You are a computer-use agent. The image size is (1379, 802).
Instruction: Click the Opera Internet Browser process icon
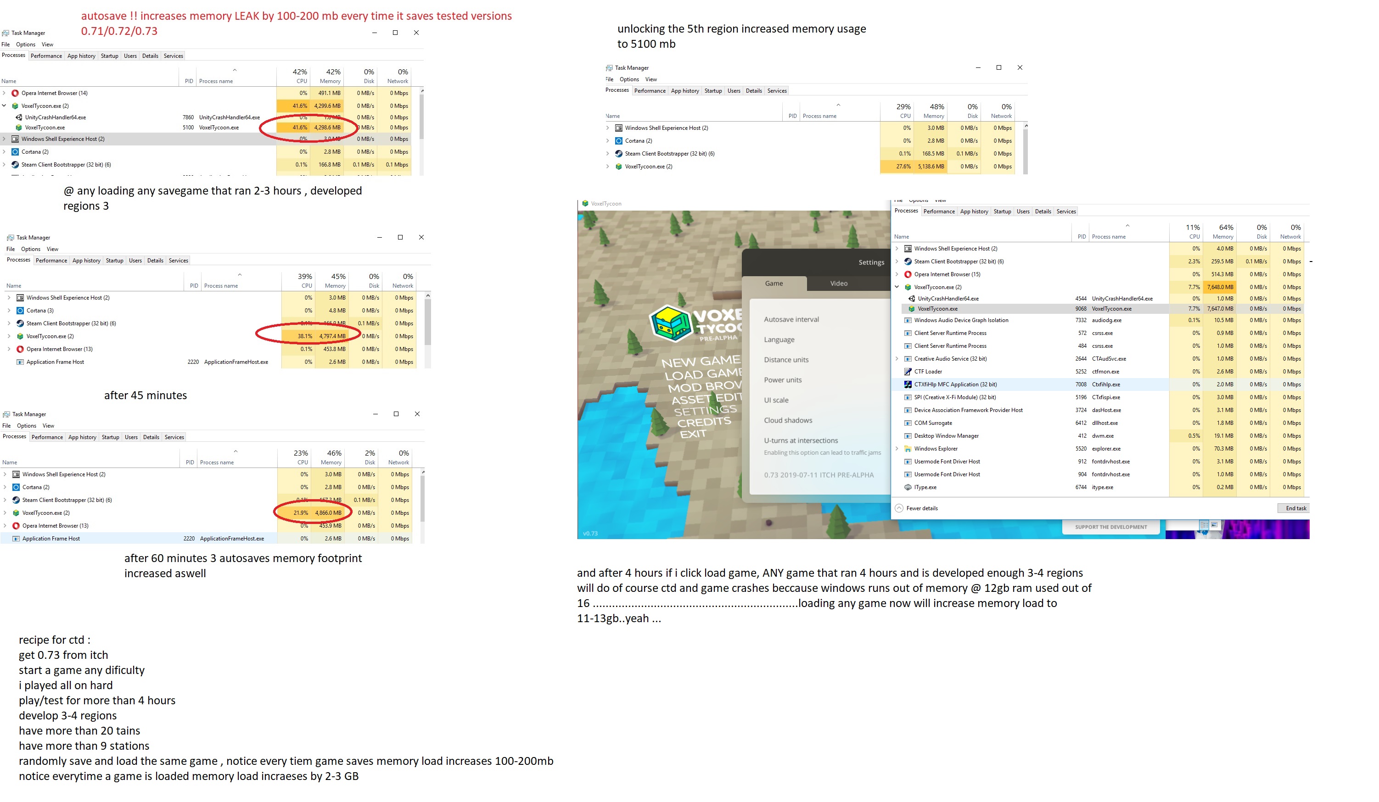pos(15,93)
